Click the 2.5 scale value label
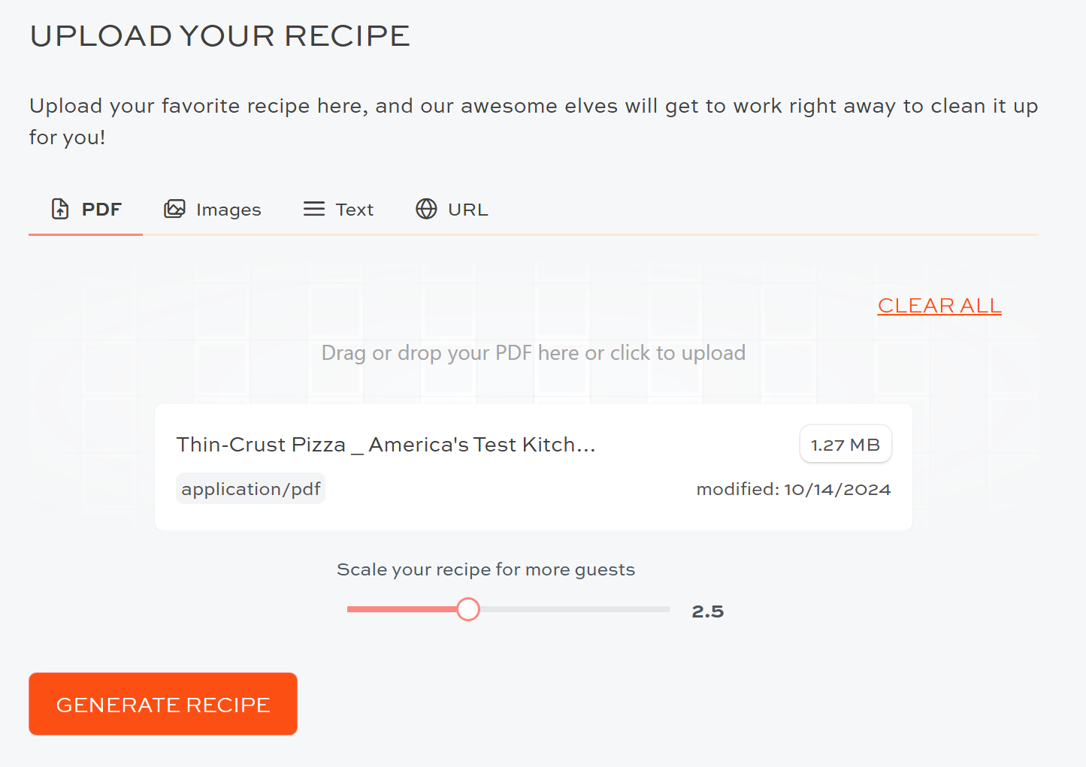The height and width of the screenshot is (767, 1086). [707, 611]
